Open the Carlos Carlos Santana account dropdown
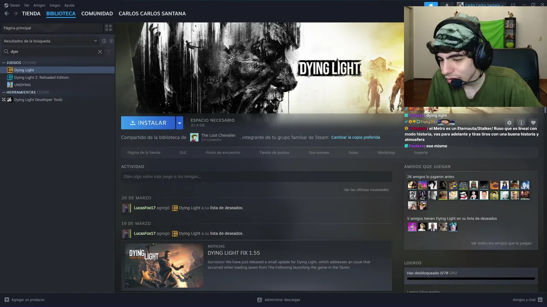 pos(481,5)
